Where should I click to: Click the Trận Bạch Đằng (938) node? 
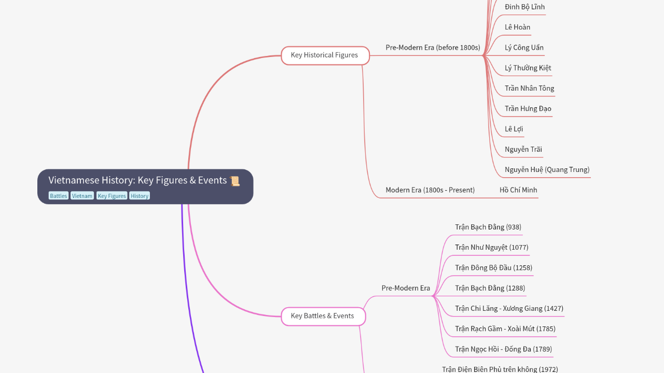(488, 227)
